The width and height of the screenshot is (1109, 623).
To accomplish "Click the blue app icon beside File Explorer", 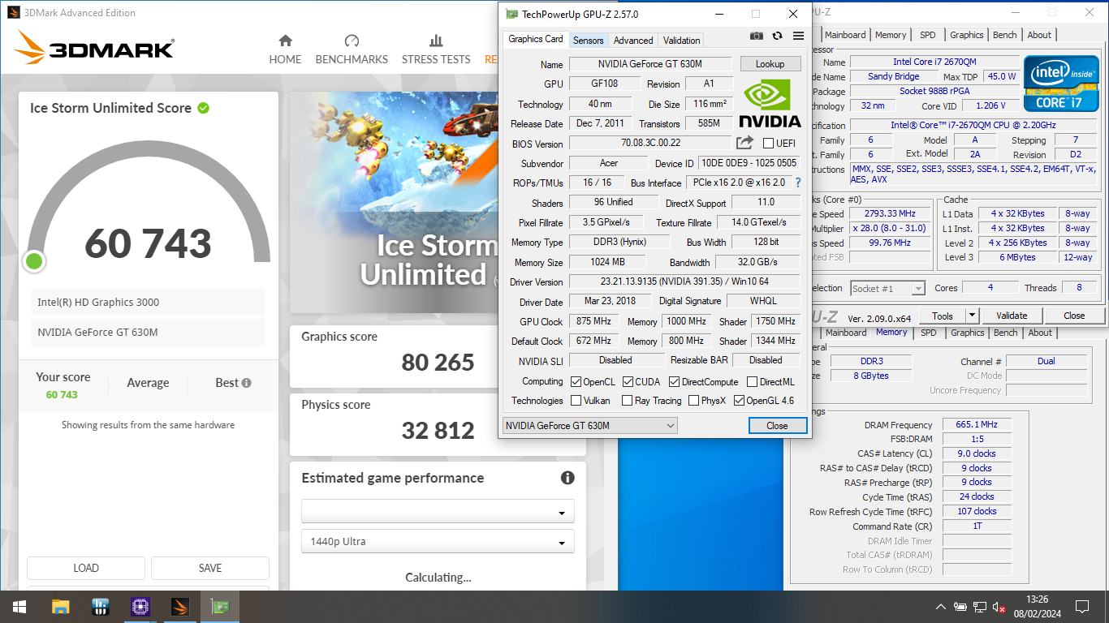I will click(101, 607).
